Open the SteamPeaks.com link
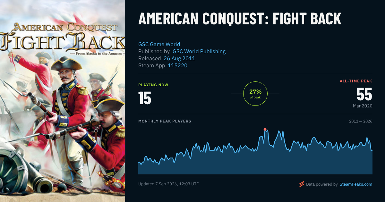 [356, 184]
